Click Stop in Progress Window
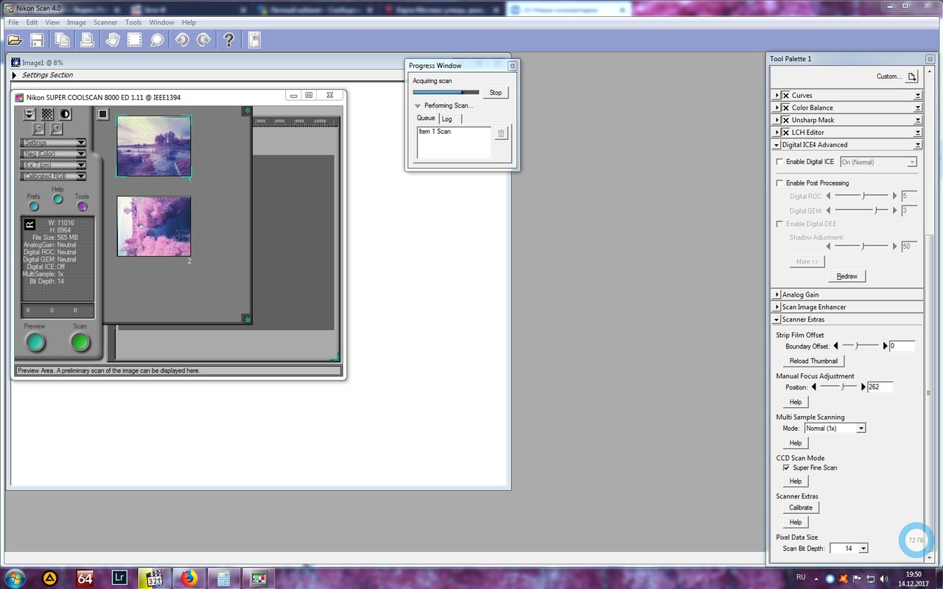This screenshot has height=589, width=943. tap(495, 93)
